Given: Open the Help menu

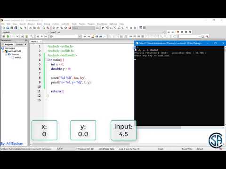Looking at the screenshot, I should click(121, 24).
